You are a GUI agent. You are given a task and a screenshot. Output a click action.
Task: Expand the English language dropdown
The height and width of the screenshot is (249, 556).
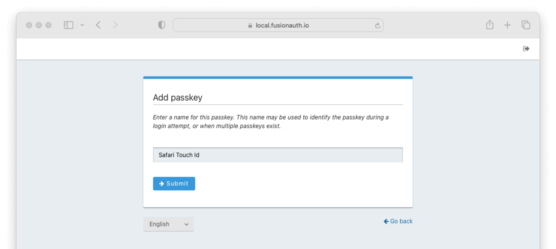(x=169, y=224)
